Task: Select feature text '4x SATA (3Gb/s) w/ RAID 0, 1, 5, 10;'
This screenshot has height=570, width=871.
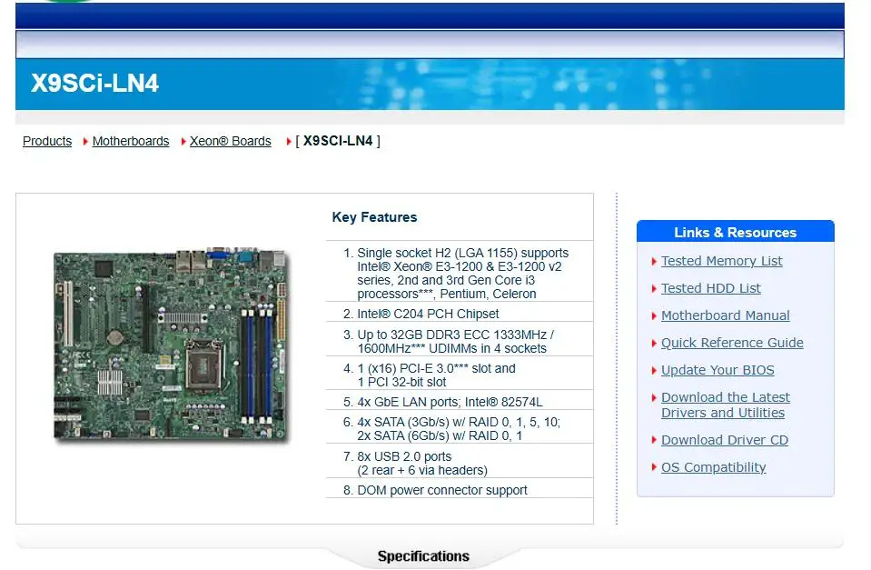Action: coord(459,422)
